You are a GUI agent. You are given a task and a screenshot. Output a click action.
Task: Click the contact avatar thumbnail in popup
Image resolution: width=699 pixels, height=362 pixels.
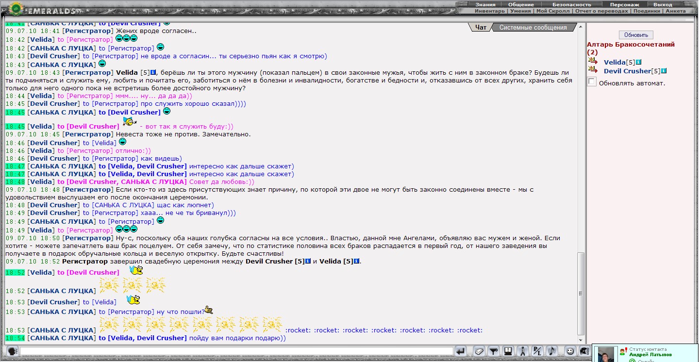tap(605, 355)
